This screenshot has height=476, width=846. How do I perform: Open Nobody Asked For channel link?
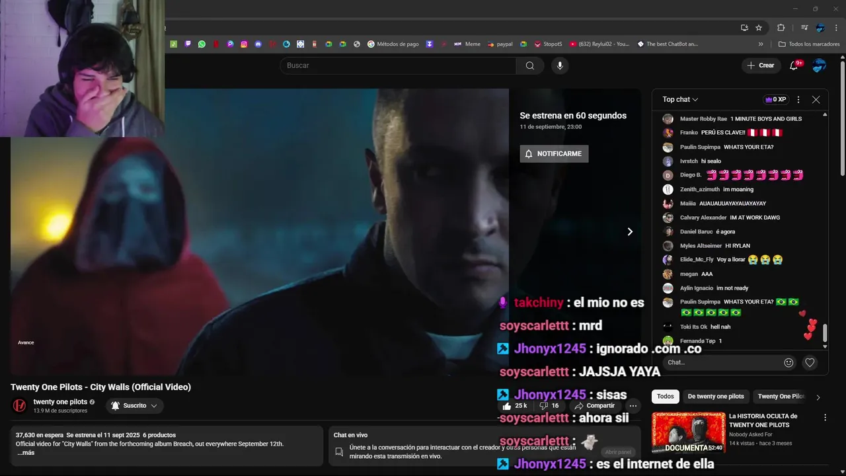[x=751, y=434]
